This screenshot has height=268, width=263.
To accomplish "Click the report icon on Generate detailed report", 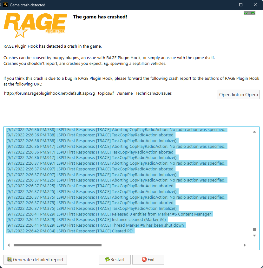I will pyautogui.click(x=10, y=259).
